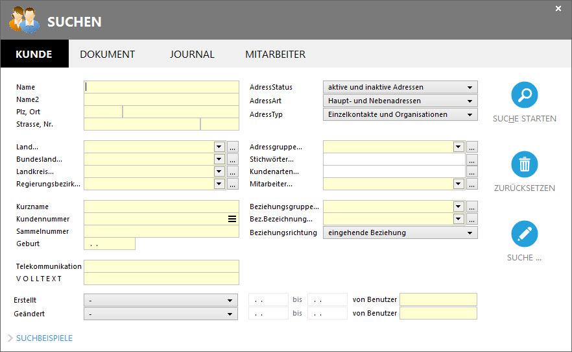Switch to the Mitarbeiter tab
Viewport: 572px width, 352px height.
point(275,55)
